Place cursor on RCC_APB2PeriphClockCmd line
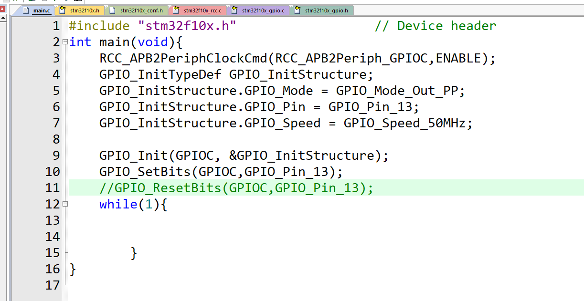 [298, 58]
